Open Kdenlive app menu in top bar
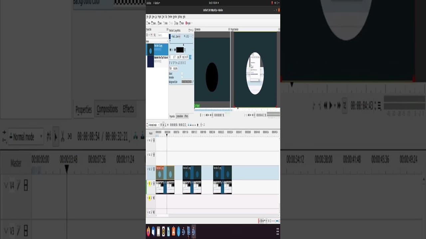426x239 pixels. [156, 3]
